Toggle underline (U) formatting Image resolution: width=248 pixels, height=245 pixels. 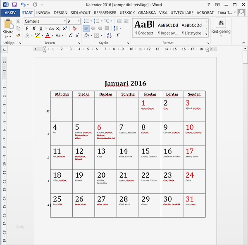pos(41,29)
